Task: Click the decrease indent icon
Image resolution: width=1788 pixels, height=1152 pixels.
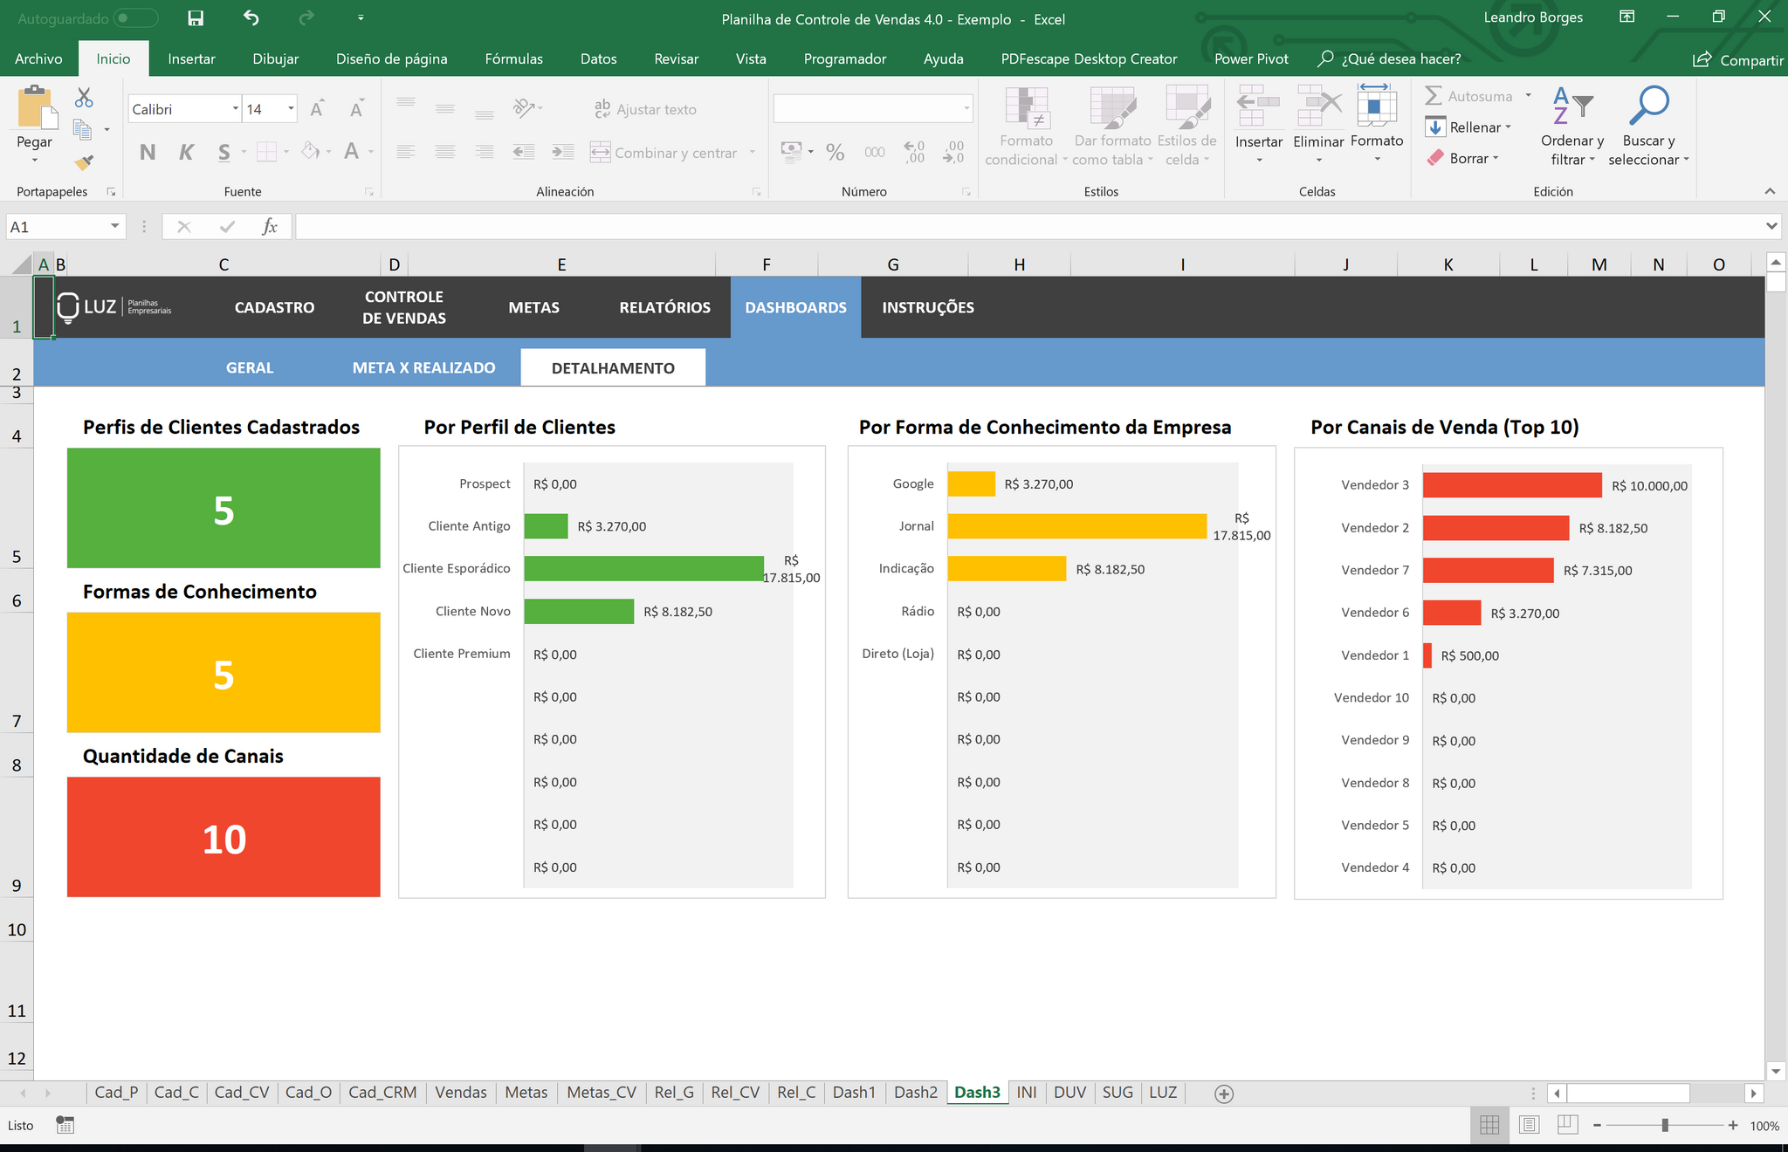Action: pos(524,152)
